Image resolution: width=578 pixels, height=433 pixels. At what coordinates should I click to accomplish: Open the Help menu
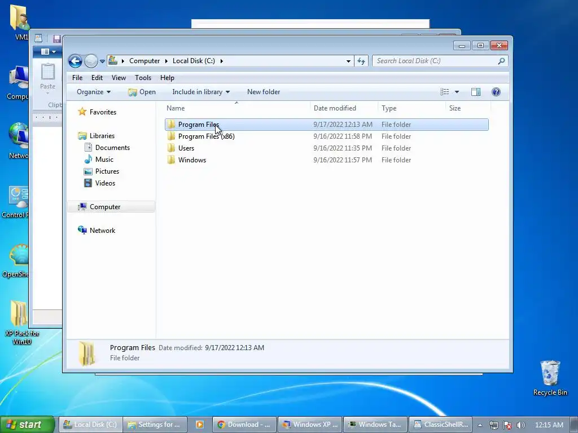pos(167,78)
